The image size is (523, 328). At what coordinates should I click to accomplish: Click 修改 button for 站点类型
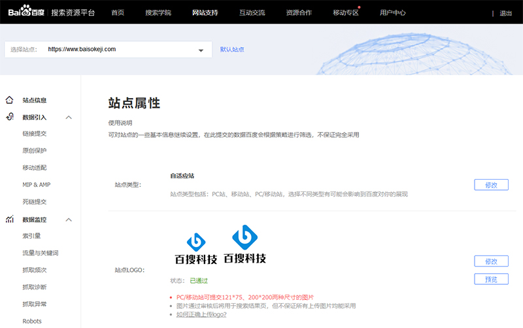(492, 185)
